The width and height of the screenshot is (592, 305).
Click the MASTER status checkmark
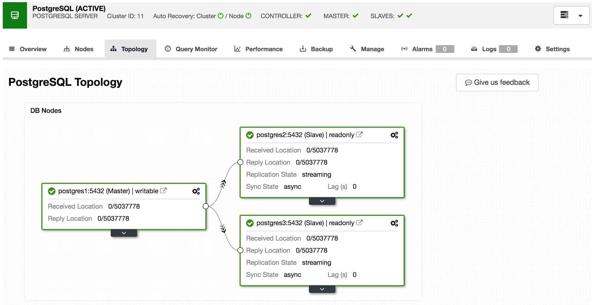click(x=356, y=16)
